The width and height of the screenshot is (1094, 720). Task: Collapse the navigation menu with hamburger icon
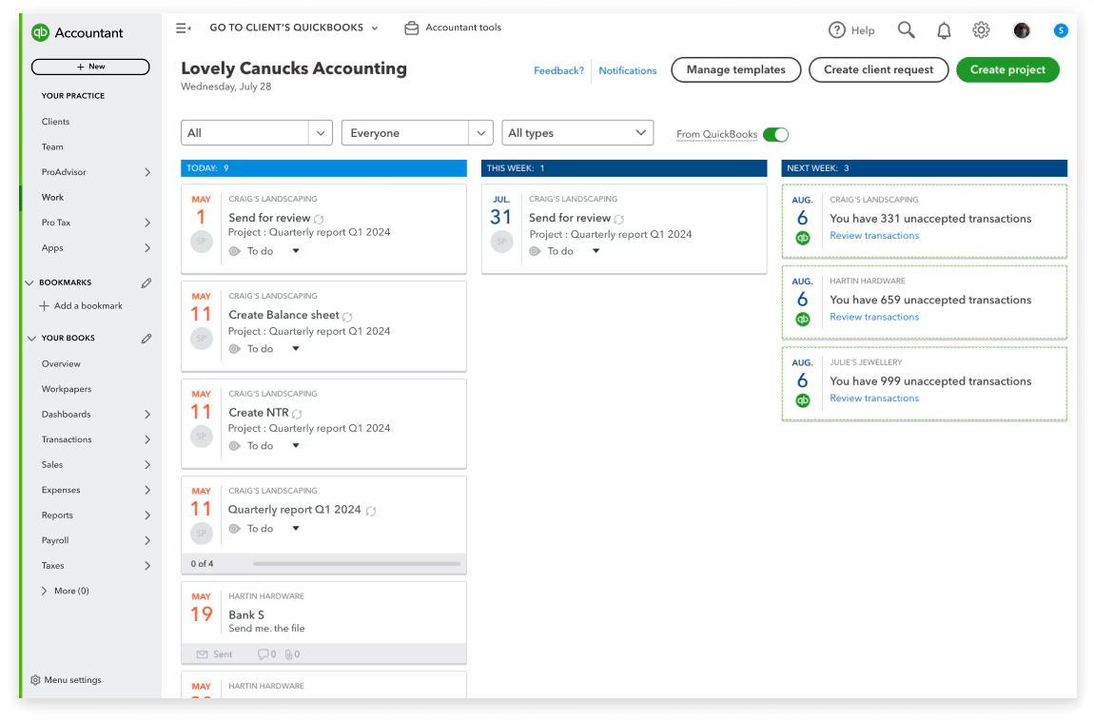(184, 28)
